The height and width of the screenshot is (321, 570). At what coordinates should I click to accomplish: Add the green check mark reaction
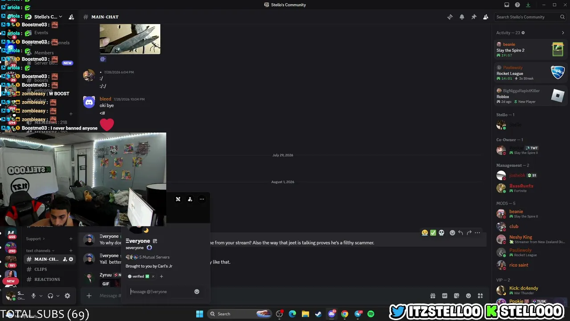click(x=433, y=233)
